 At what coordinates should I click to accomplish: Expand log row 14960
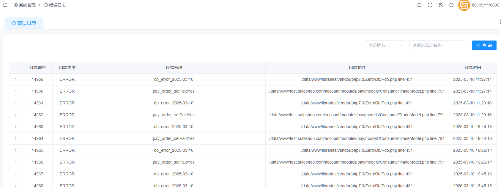coord(16,91)
